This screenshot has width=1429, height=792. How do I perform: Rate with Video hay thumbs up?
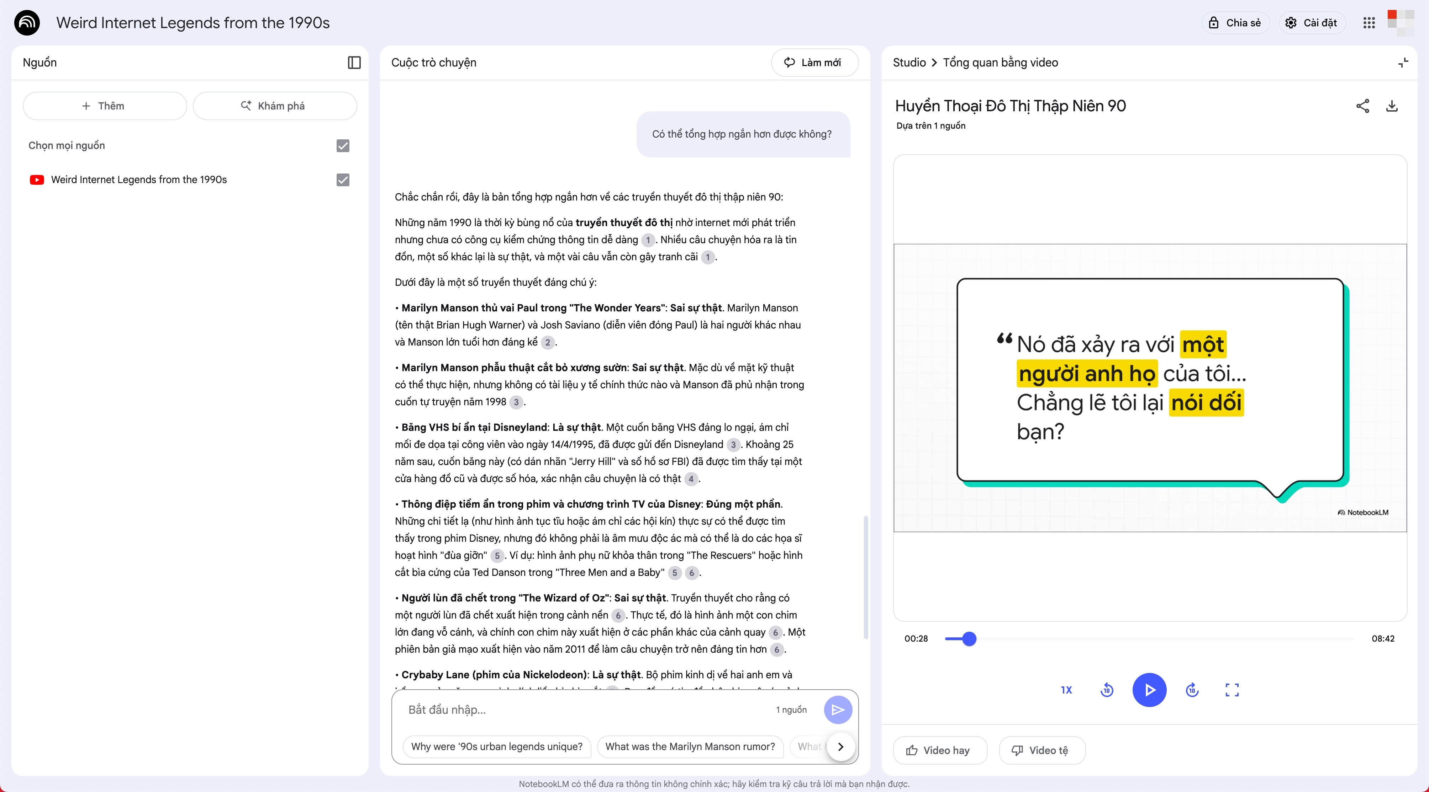point(940,750)
